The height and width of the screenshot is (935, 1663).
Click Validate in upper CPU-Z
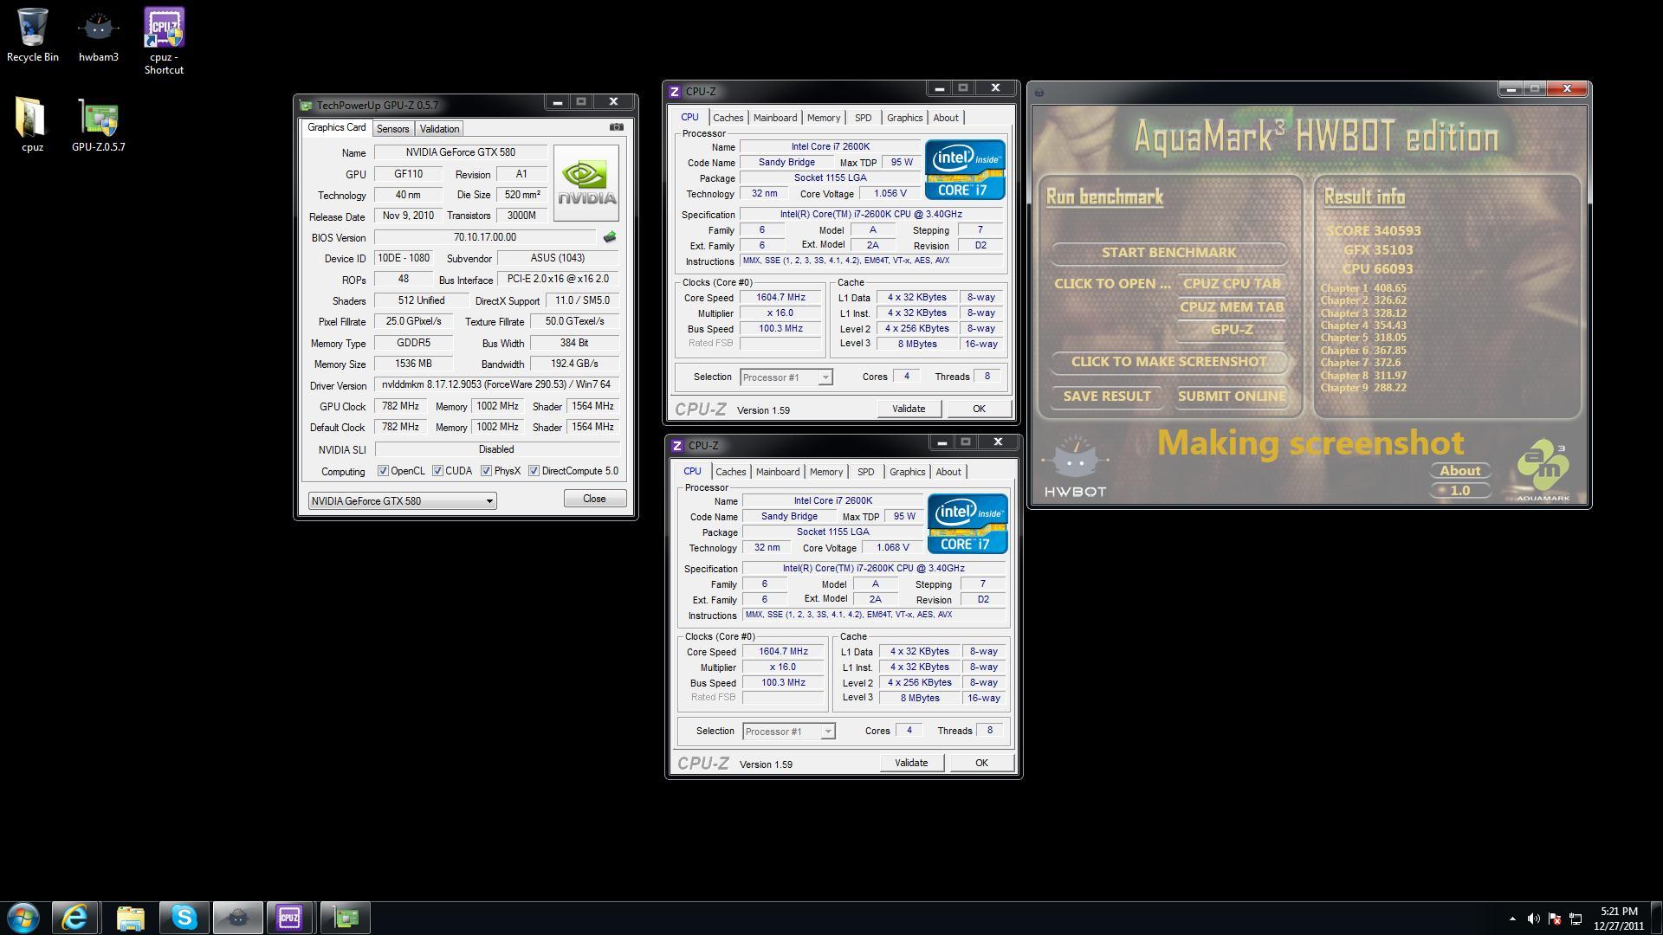(x=909, y=409)
